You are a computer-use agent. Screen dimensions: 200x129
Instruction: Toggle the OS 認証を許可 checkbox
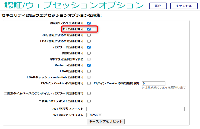(89, 29)
